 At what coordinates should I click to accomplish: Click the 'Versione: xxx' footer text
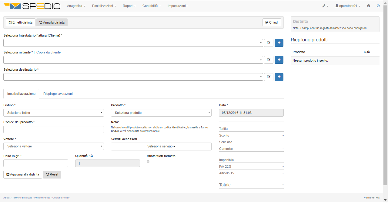point(372,198)
